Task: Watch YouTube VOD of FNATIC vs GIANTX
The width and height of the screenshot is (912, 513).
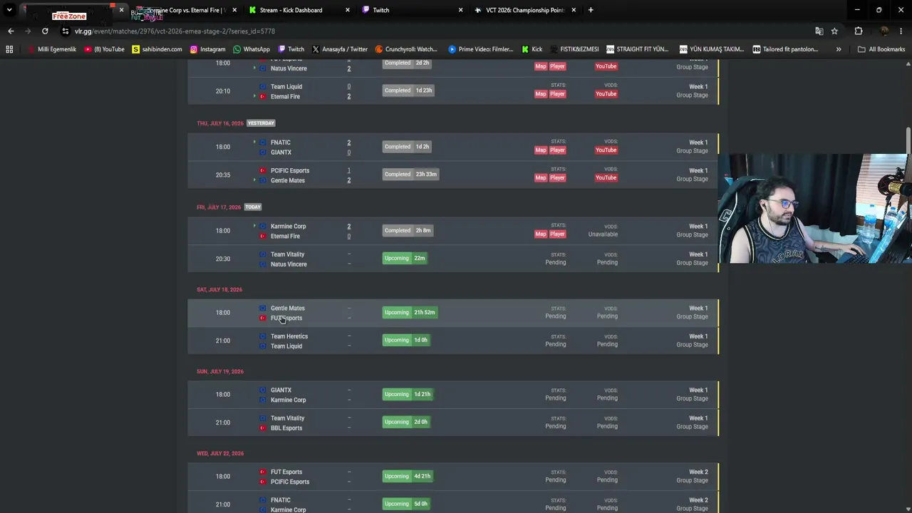Action: tap(606, 150)
